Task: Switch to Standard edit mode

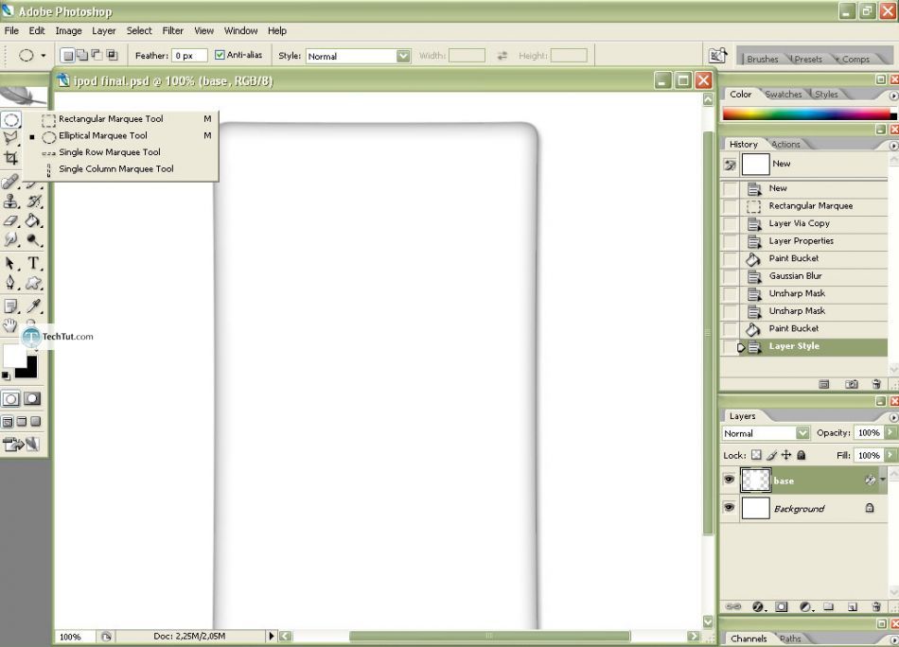Action: 10,399
